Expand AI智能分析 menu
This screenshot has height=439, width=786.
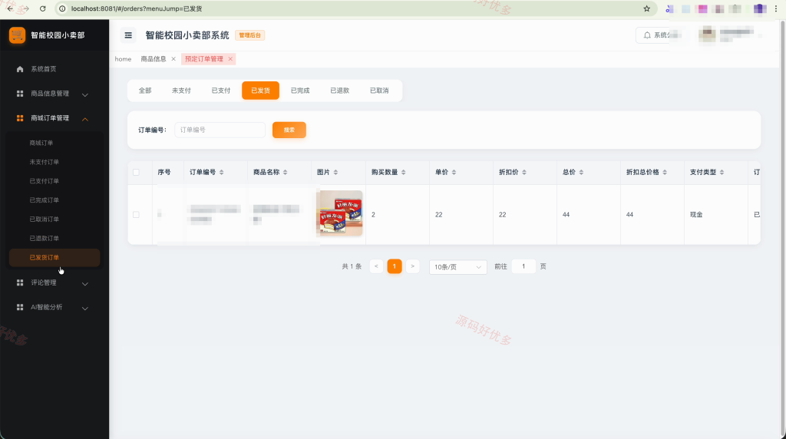coord(85,309)
